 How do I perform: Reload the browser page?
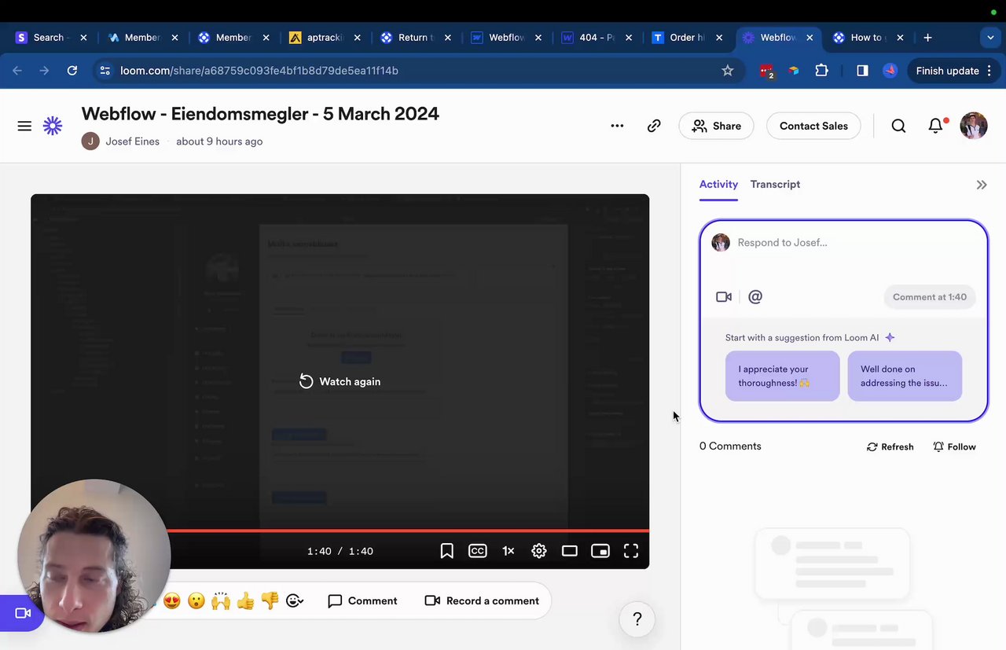click(x=72, y=71)
